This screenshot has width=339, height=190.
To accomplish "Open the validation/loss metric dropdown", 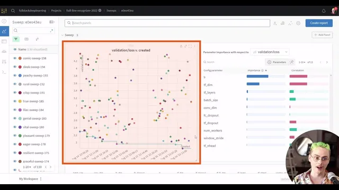I will tap(270, 52).
